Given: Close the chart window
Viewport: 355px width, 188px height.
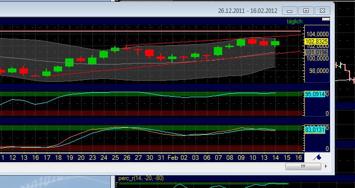Looking at the screenshot, I should pos(322,10).
